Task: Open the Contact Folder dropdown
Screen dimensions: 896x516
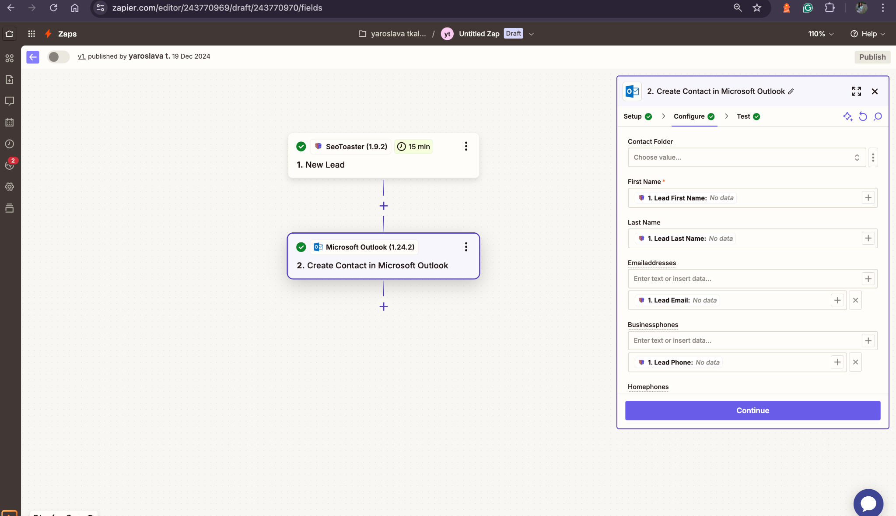Action: (x=746, y=158)
